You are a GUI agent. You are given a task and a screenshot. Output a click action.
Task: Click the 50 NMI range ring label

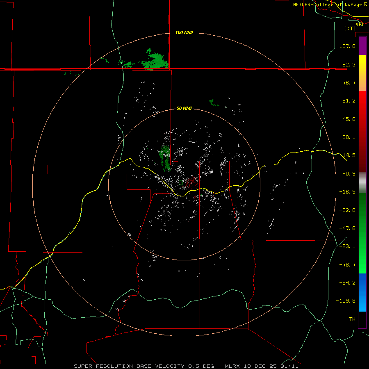click(184, 109)
